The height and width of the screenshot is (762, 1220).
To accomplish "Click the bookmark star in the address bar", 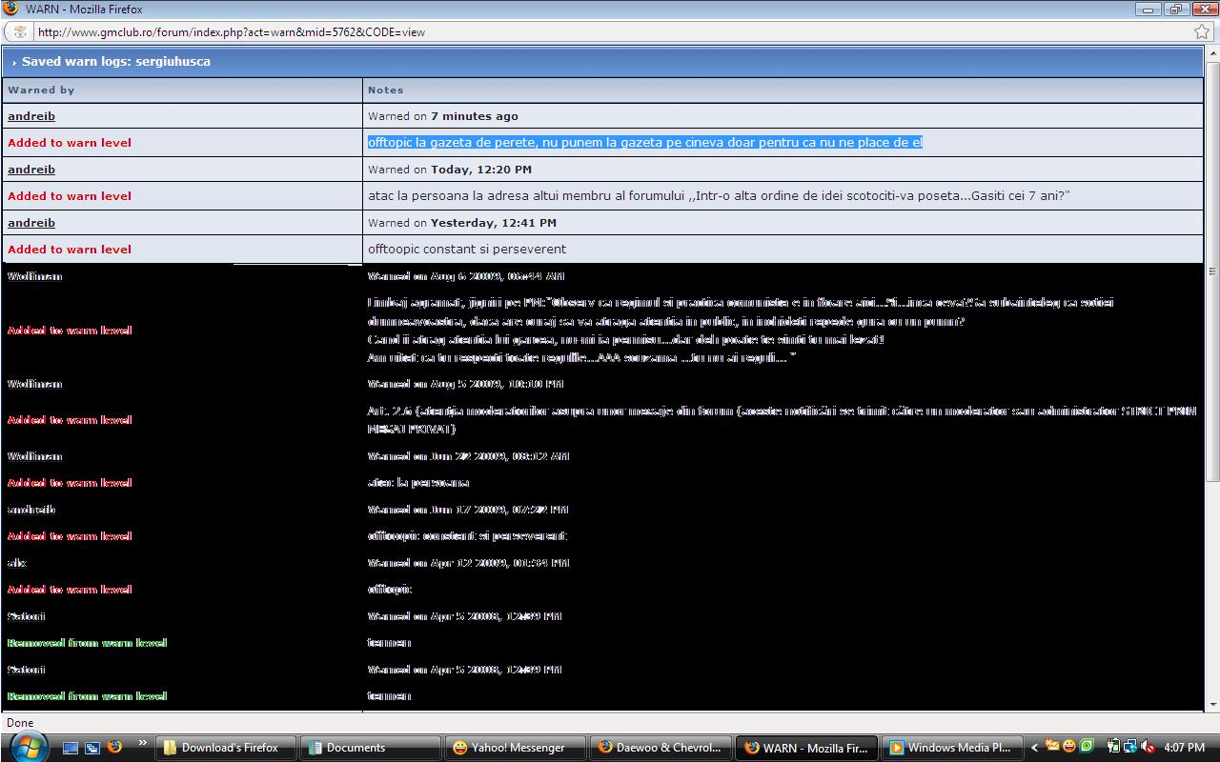I will click(1202, 31).
